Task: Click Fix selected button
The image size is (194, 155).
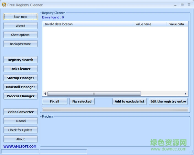Action: [x=82, y=101]
